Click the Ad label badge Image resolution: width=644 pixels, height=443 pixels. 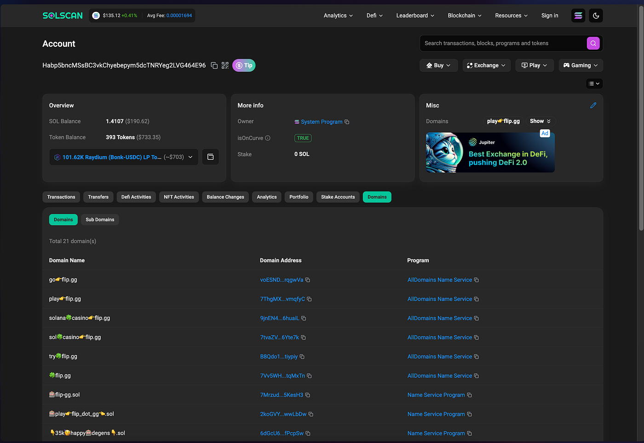click(x=545, y=133)
